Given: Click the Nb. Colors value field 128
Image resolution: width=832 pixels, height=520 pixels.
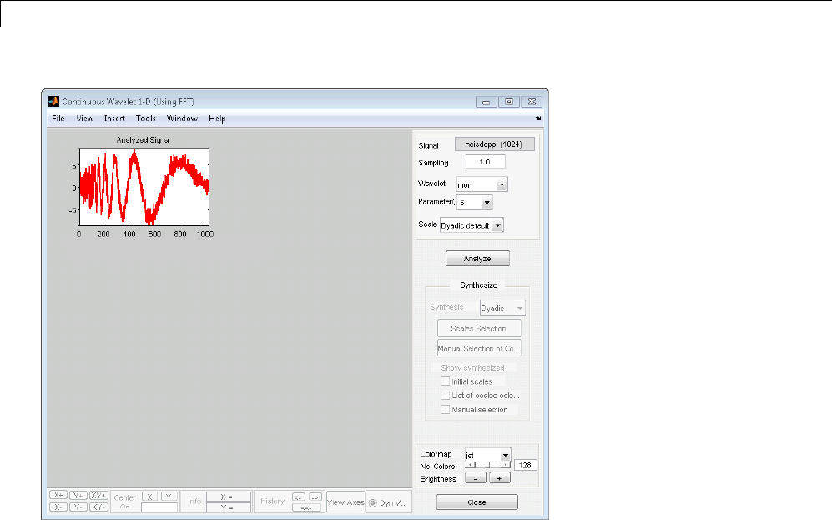Looking at the screenshot, I should tap(525, 466).
